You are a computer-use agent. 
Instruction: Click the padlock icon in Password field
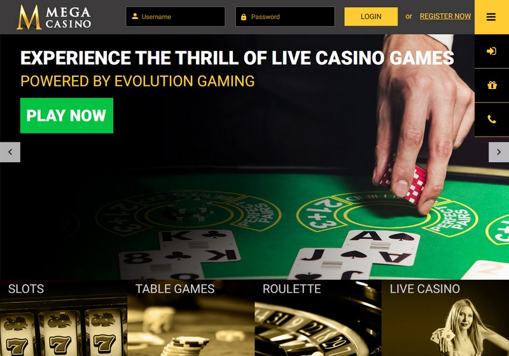tap(244, 17)
